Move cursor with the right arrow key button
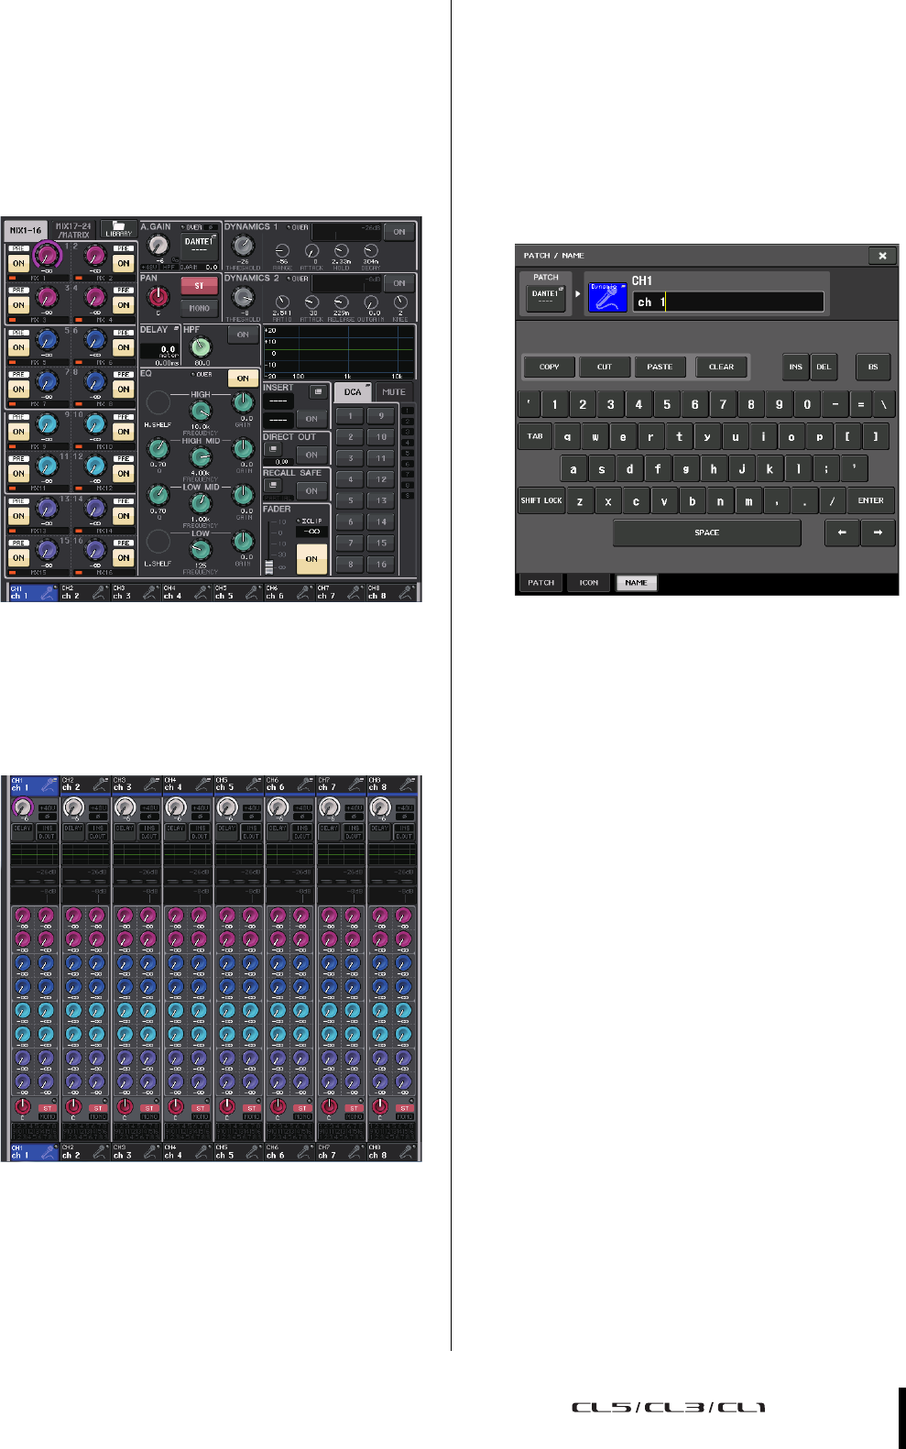This screenshot has height=1449, width=906. [x=878, y=532]
